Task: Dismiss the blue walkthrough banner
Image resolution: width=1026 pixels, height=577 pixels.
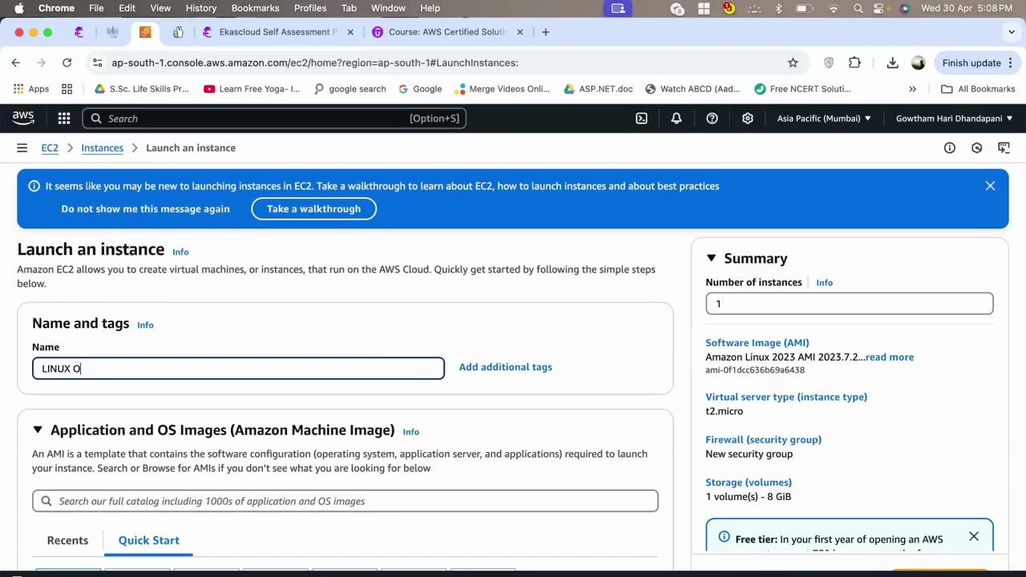Action: [990, 186]
